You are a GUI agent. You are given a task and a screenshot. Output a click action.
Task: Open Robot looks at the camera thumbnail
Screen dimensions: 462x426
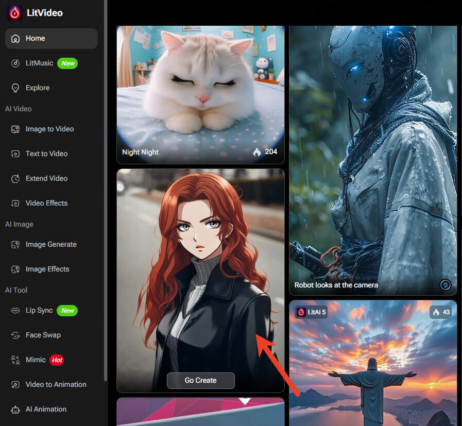[373, 155]
